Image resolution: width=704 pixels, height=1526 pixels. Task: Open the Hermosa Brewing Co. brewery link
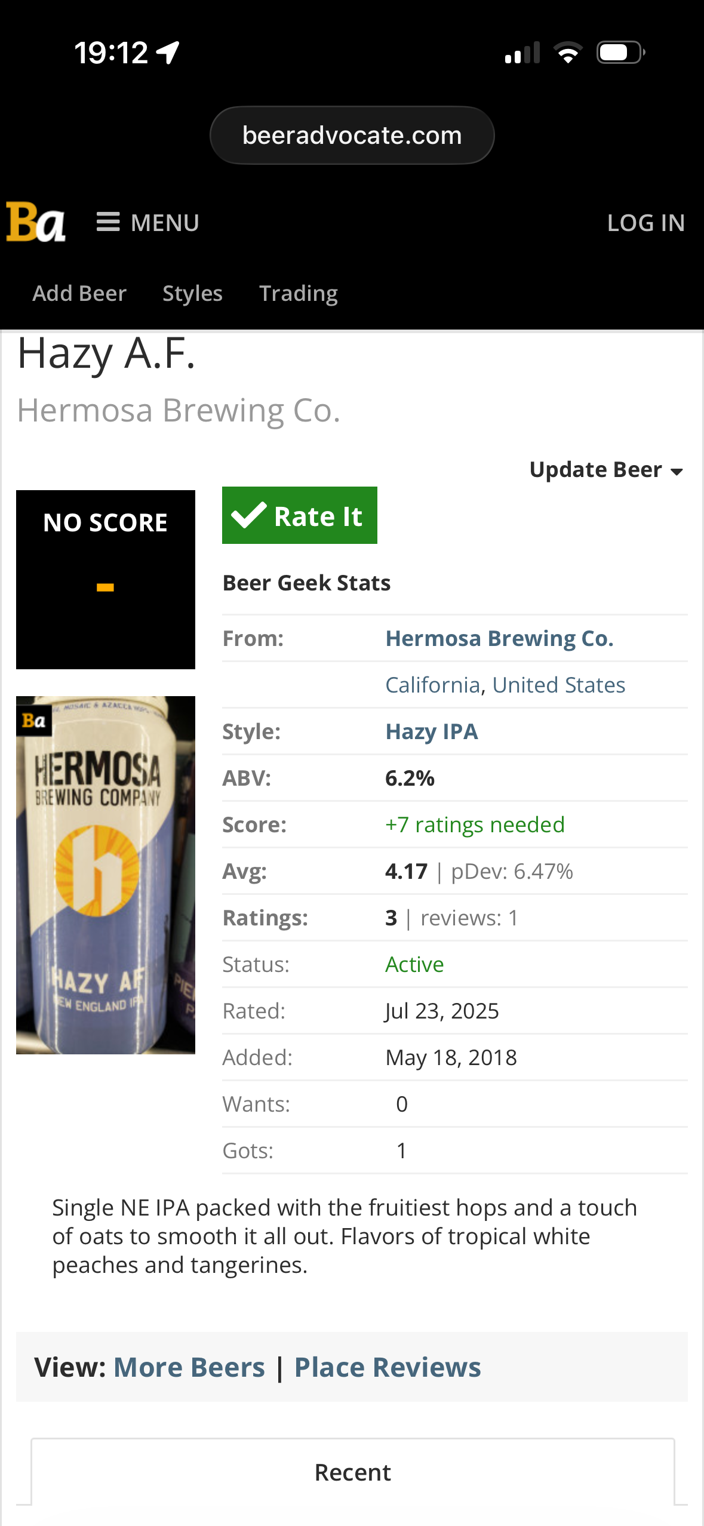tap(499, 638)
